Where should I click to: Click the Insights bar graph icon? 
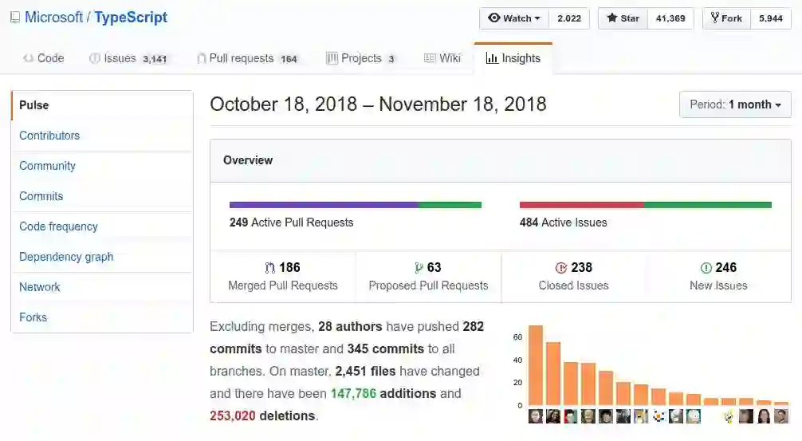(492, 58)
